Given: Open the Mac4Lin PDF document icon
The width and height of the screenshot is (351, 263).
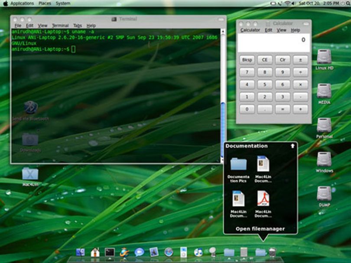Looking at the screenshot, I should tap(263, 204).
